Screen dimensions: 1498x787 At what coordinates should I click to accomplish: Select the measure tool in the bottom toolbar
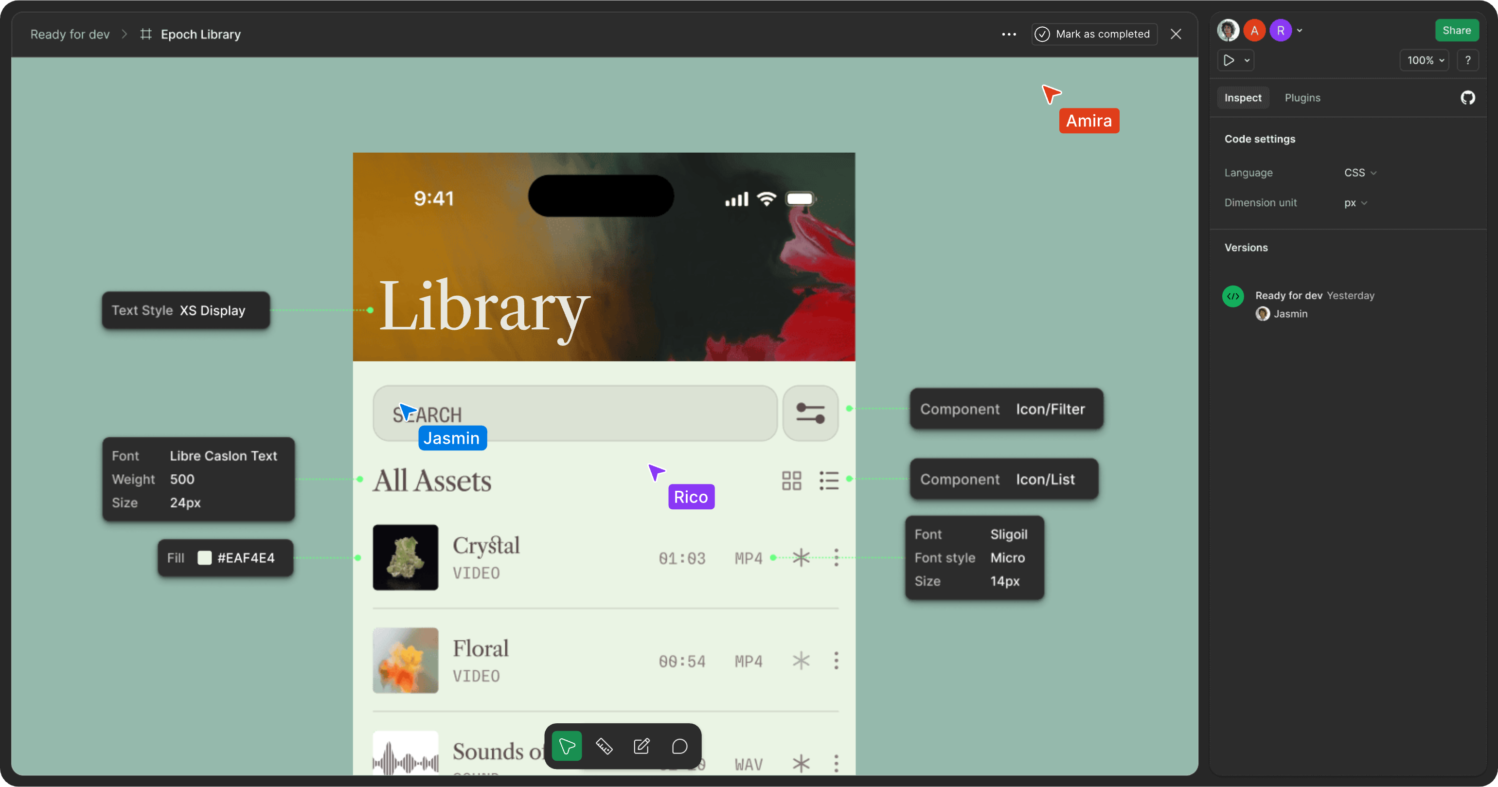[x=604, y=746]
